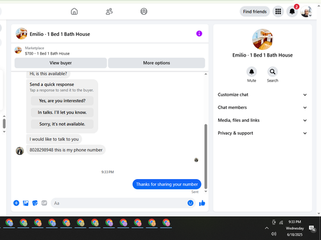Open the emoji picker smiley icon
Image resolution: width=321 pixels, height=240 pixels.
pos(190,203)
